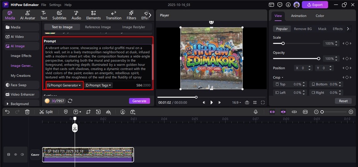This screenshot has height=167, width=358.
Task: Mute the track with speaker icon
Action: coord(22,154)
